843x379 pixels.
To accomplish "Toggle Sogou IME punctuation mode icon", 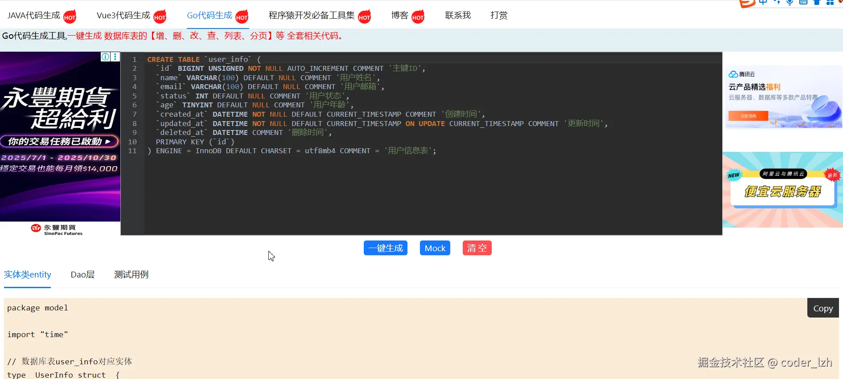I will coord(777,2).
